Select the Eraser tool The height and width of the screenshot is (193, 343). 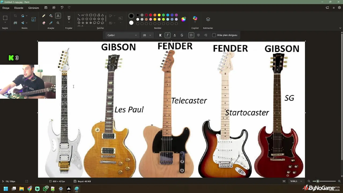(x=44, y=23)
